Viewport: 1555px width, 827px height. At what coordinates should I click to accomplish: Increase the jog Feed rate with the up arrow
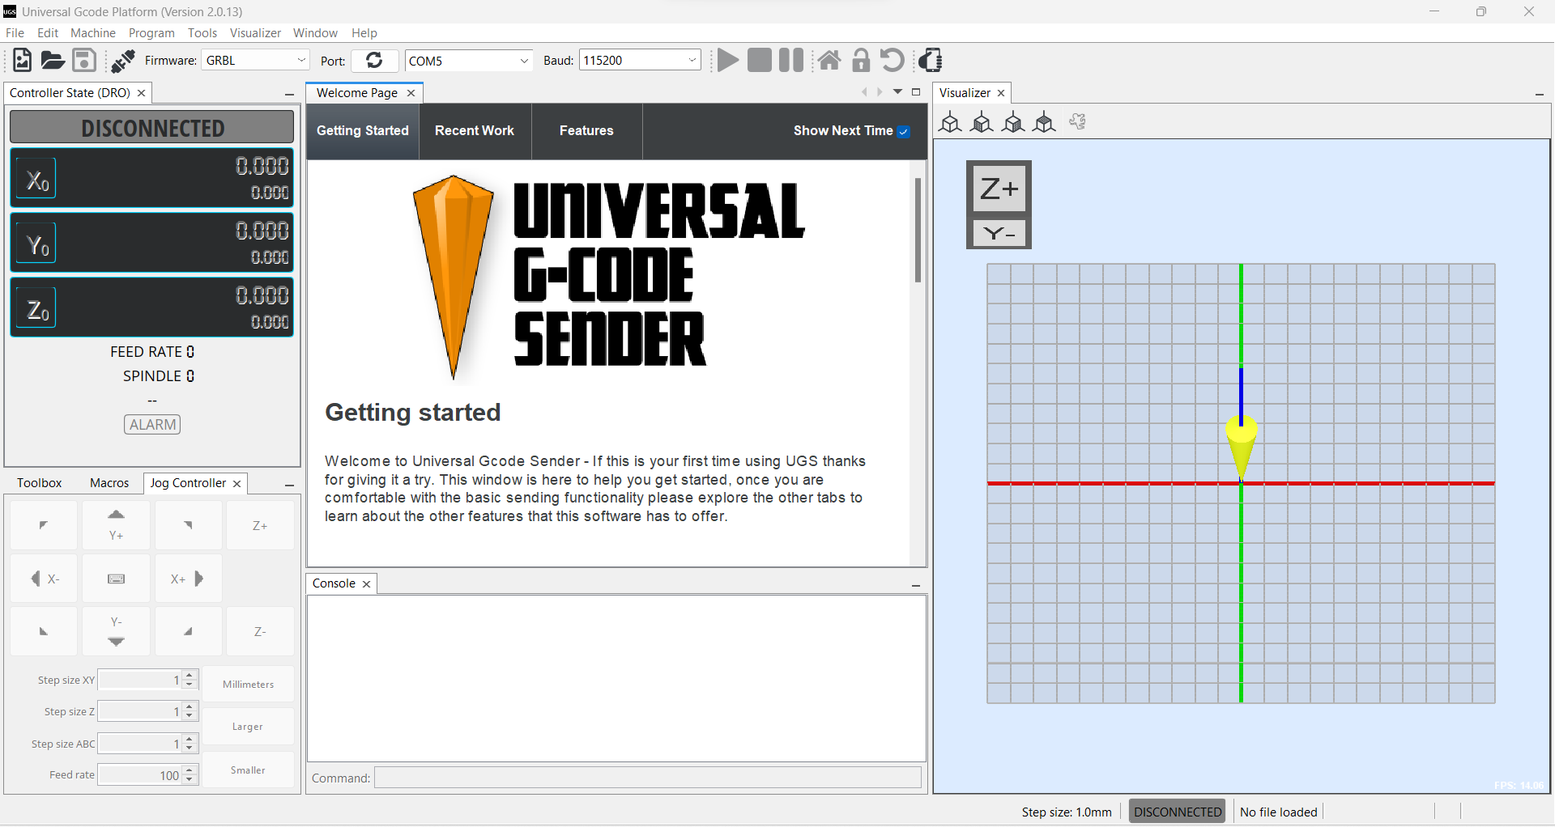pyautogui.click(x=190, y=770)
